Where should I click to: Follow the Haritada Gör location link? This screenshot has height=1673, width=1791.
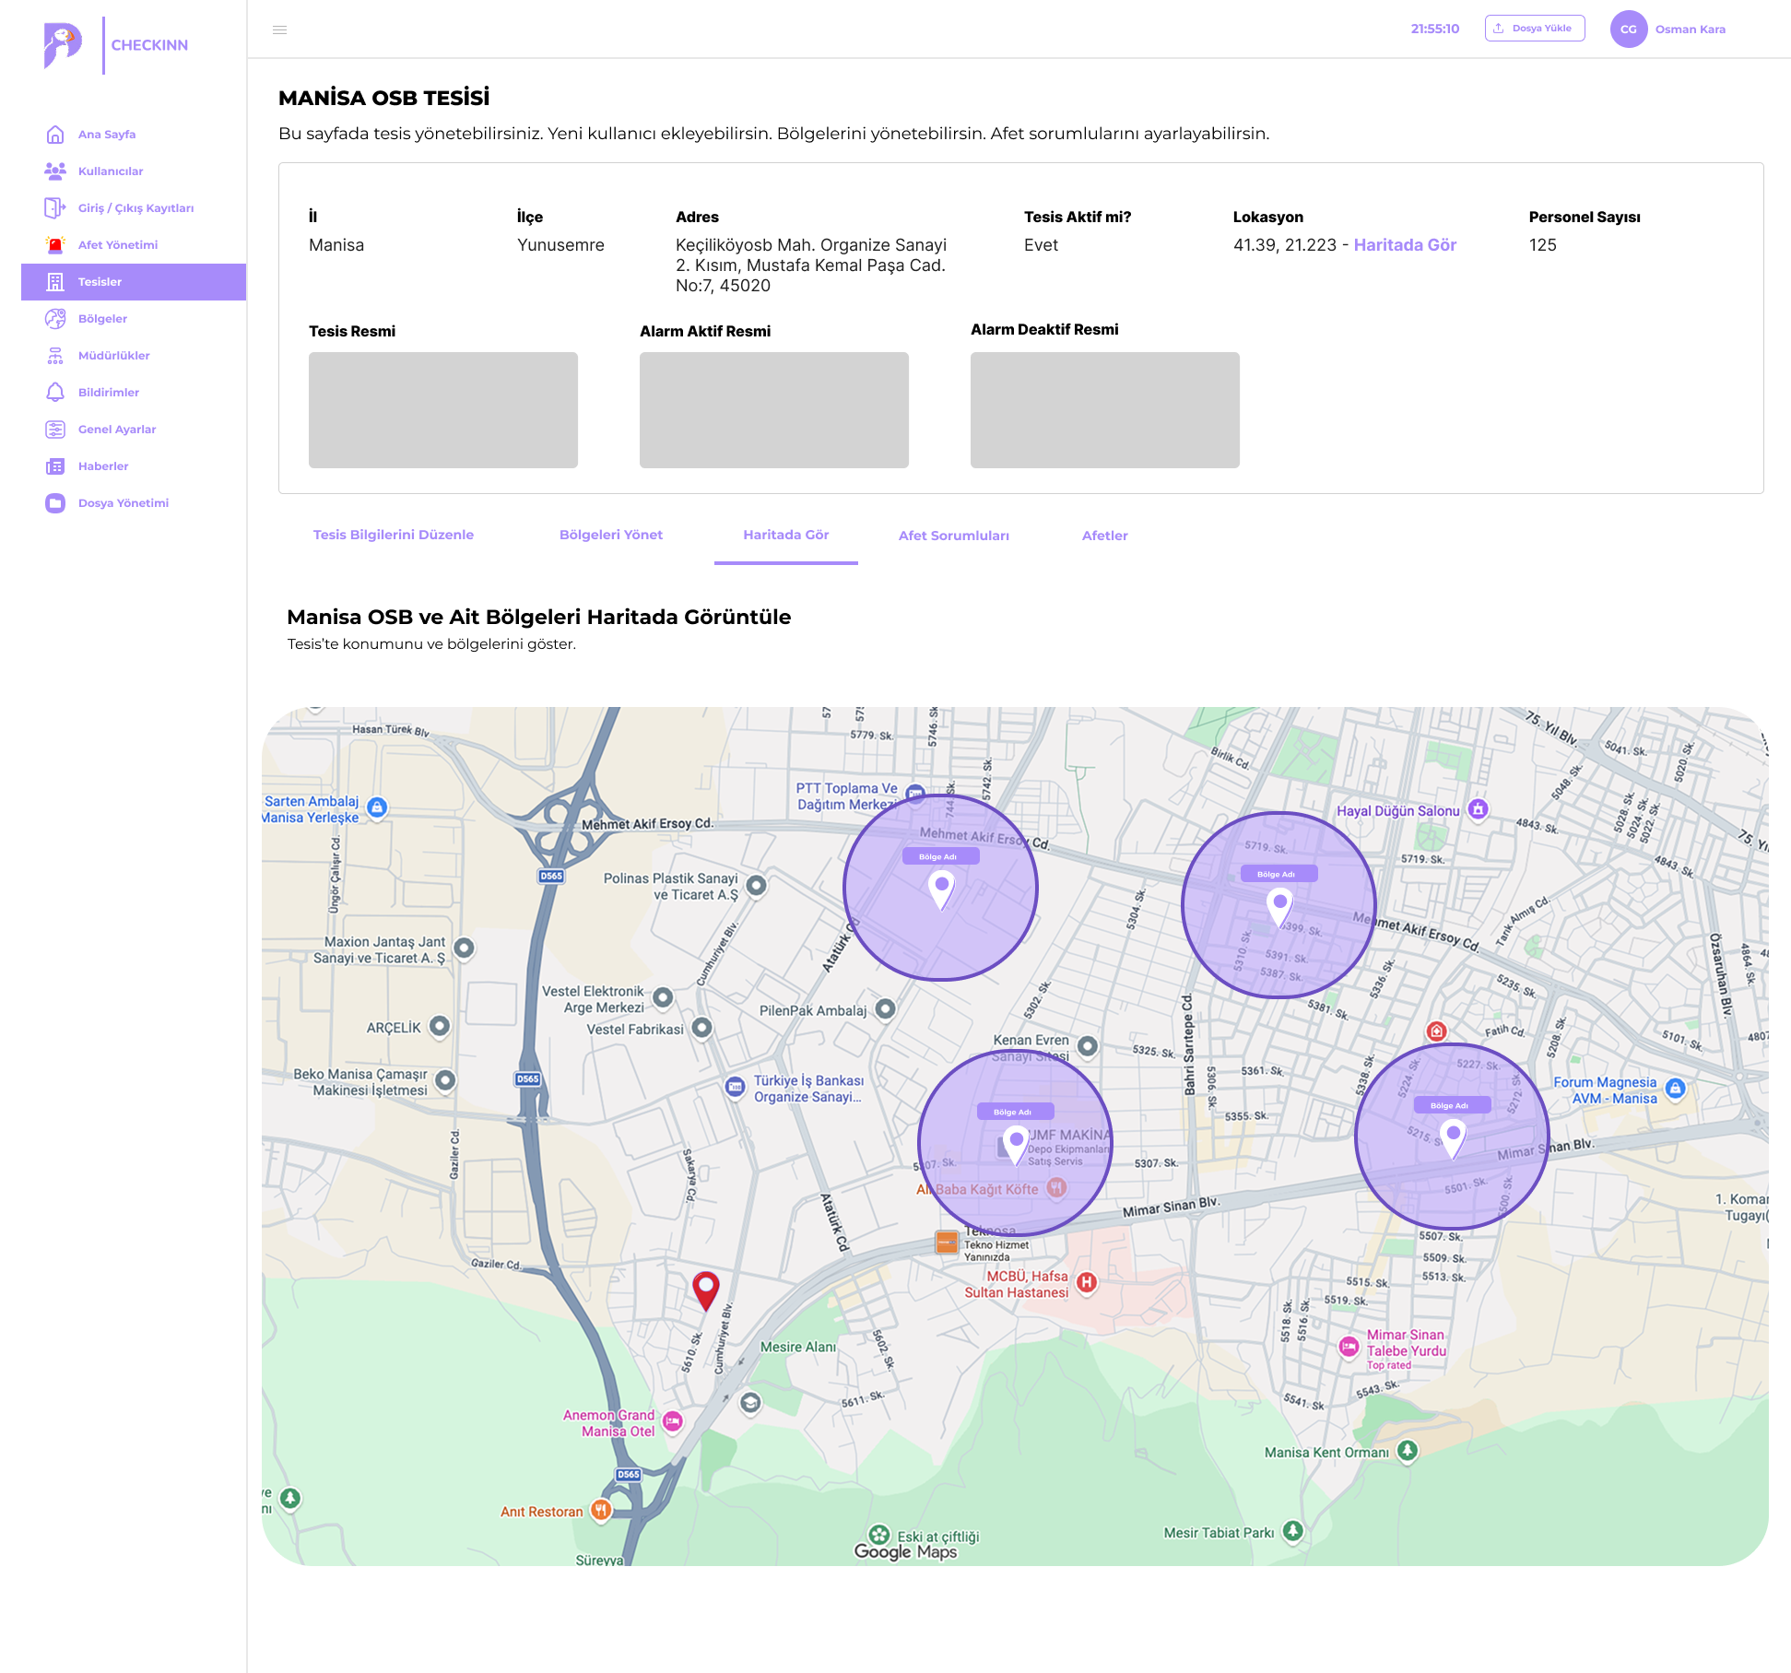click(x=1405, y=245)
